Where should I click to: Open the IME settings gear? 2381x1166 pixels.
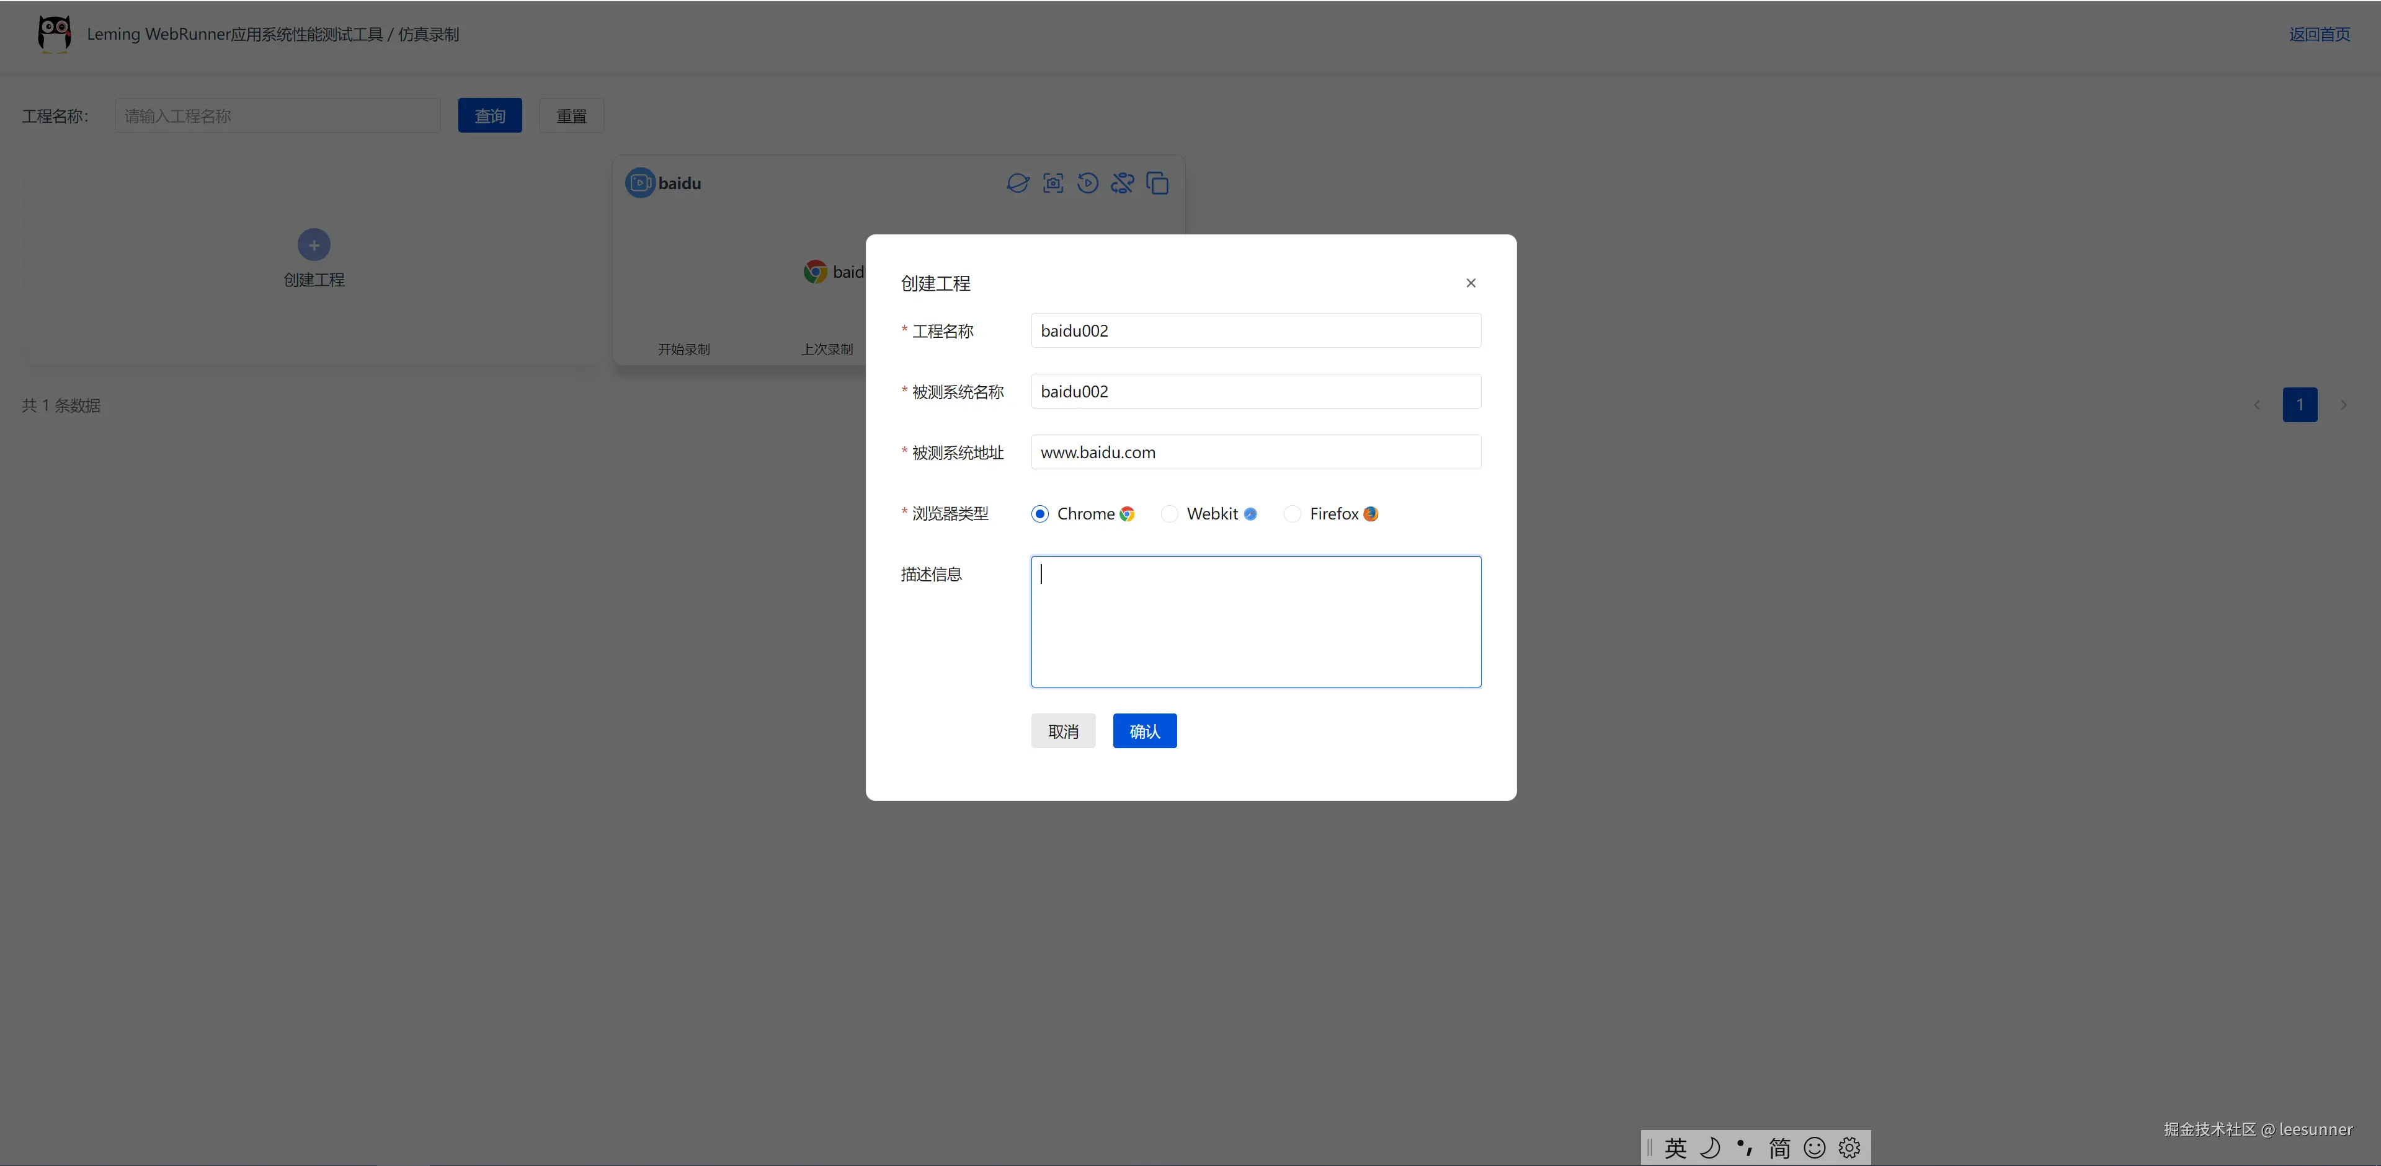click(x=1849, y=1147)
